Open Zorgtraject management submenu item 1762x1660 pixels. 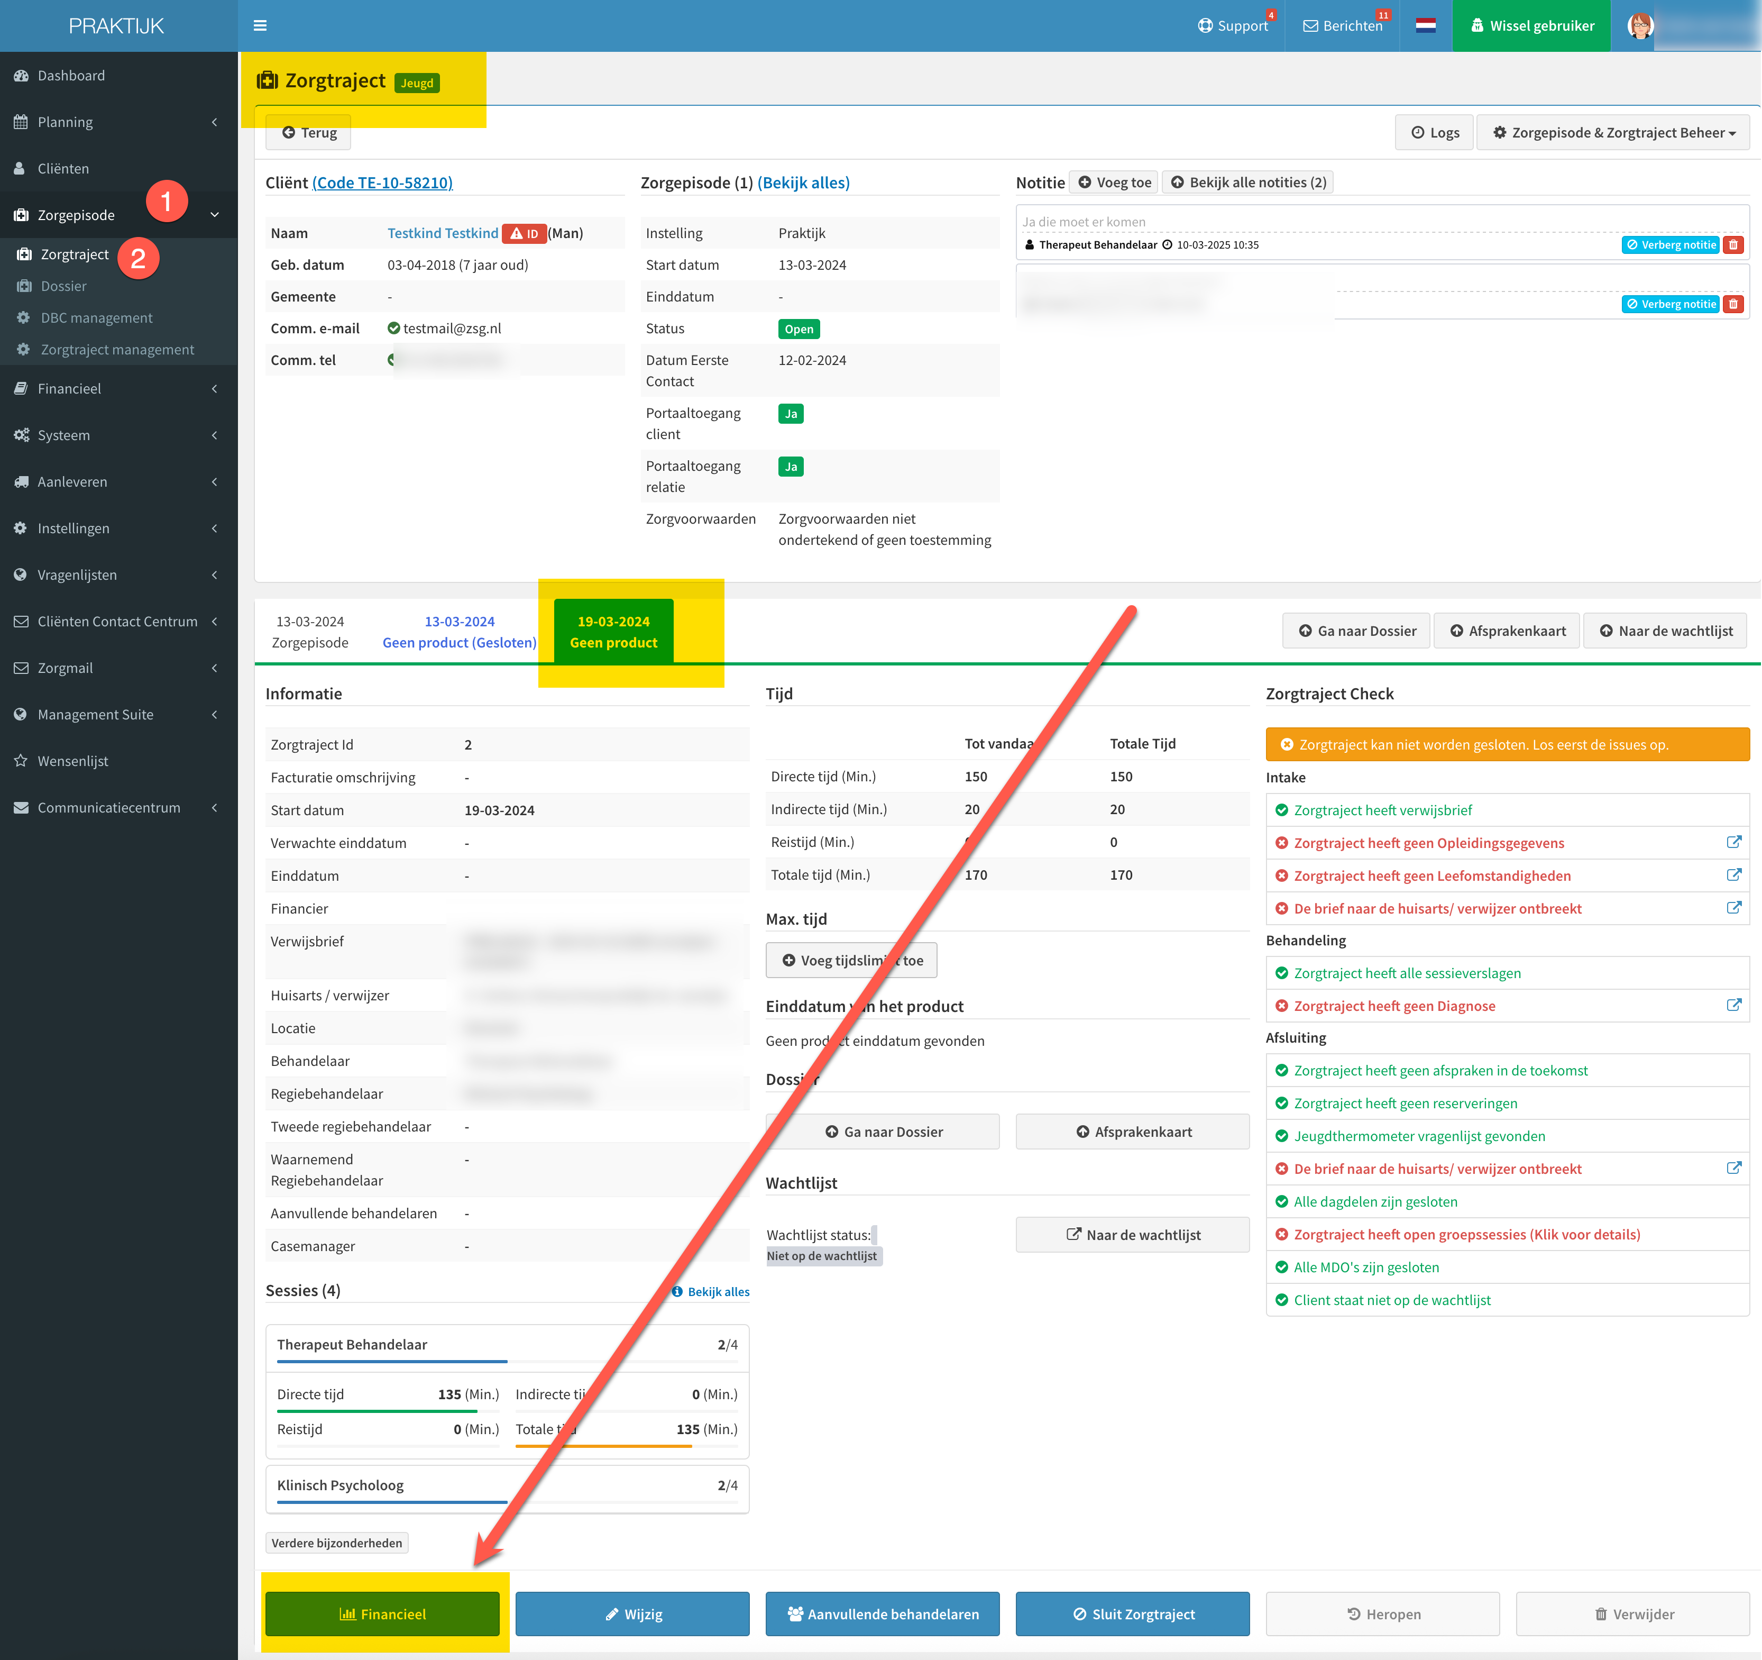pyautogui.click(x=118, y=349)
